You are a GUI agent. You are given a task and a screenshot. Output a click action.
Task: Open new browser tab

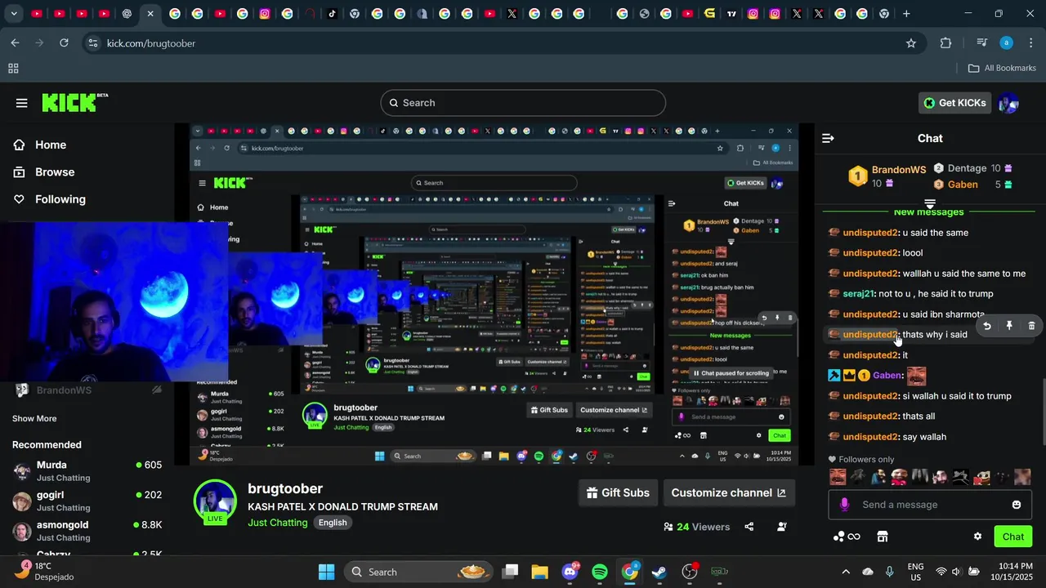pos(906,14)
